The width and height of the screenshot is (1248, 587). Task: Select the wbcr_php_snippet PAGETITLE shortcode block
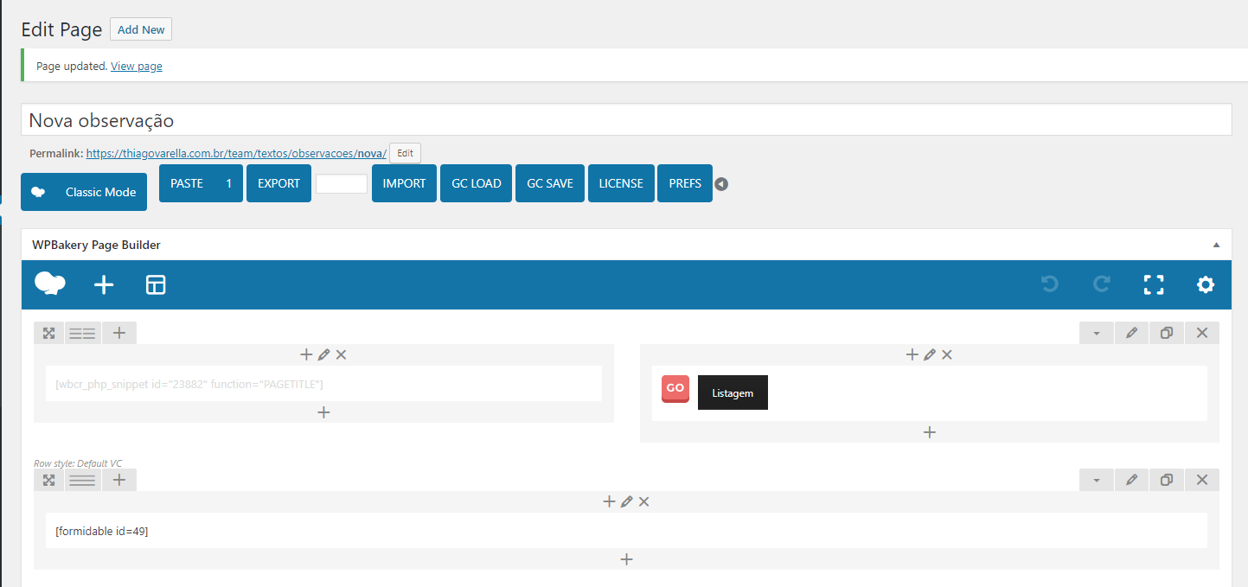[x=323, y=384]
